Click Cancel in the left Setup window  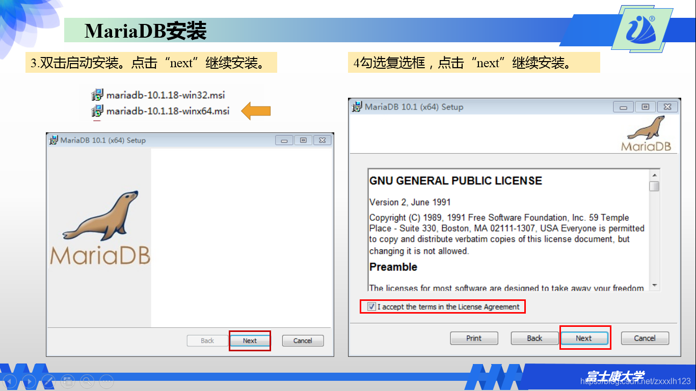303,341
